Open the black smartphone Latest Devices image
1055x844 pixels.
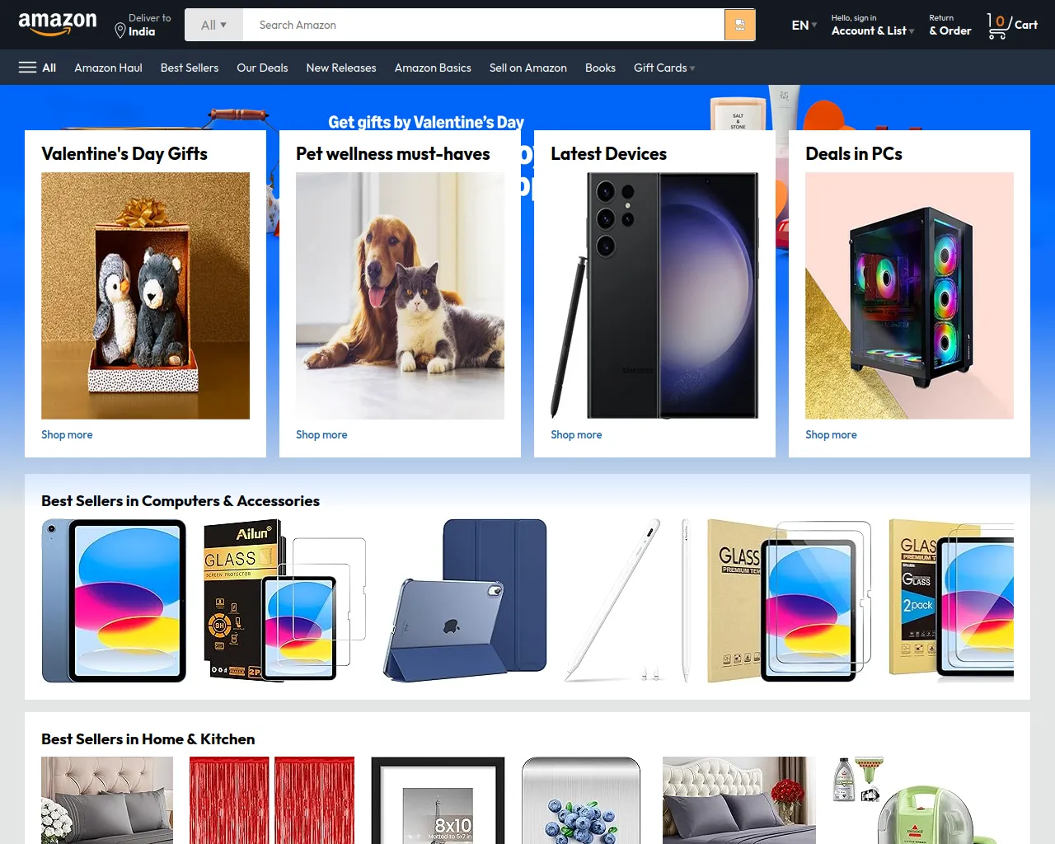coord(654,295)
